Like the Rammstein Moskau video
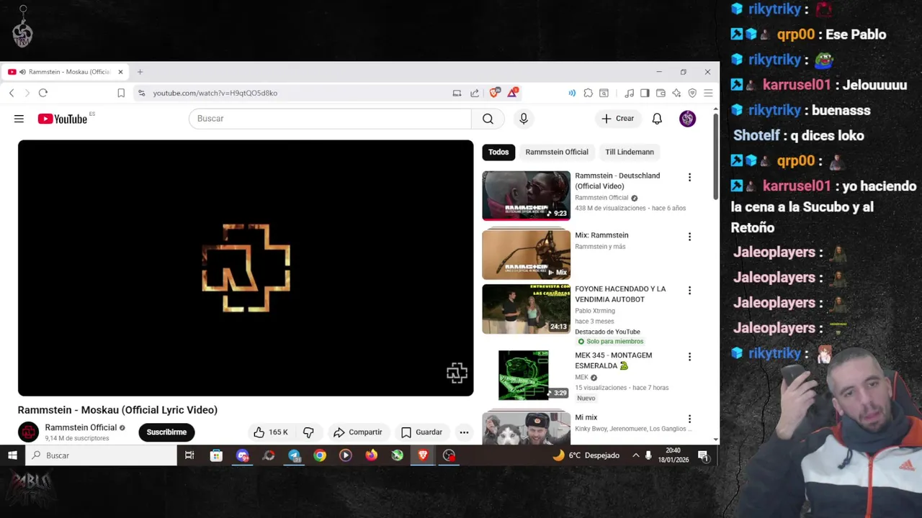 point(270,432)
